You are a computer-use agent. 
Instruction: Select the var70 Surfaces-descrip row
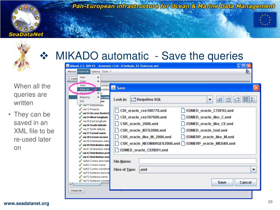[94, 173]
